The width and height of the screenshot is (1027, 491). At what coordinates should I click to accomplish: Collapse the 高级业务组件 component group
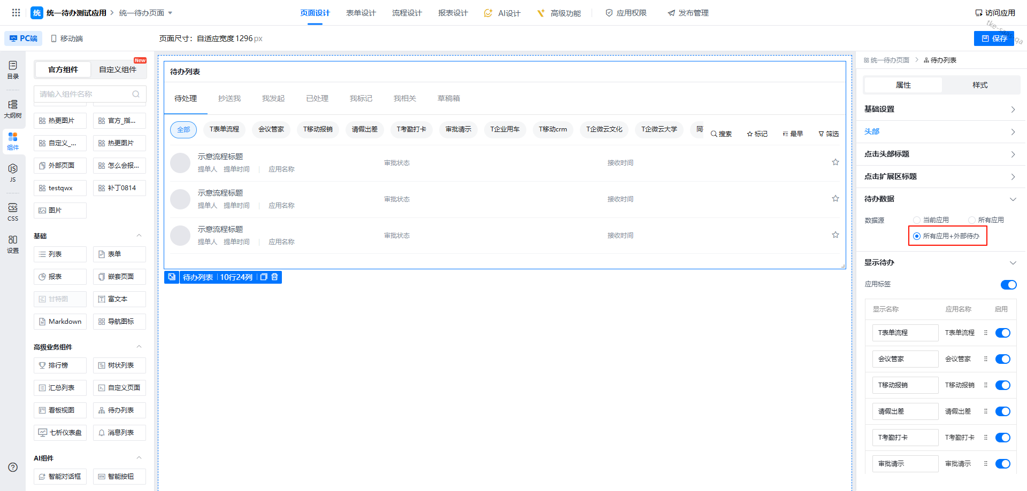click(x=139, y=347)
